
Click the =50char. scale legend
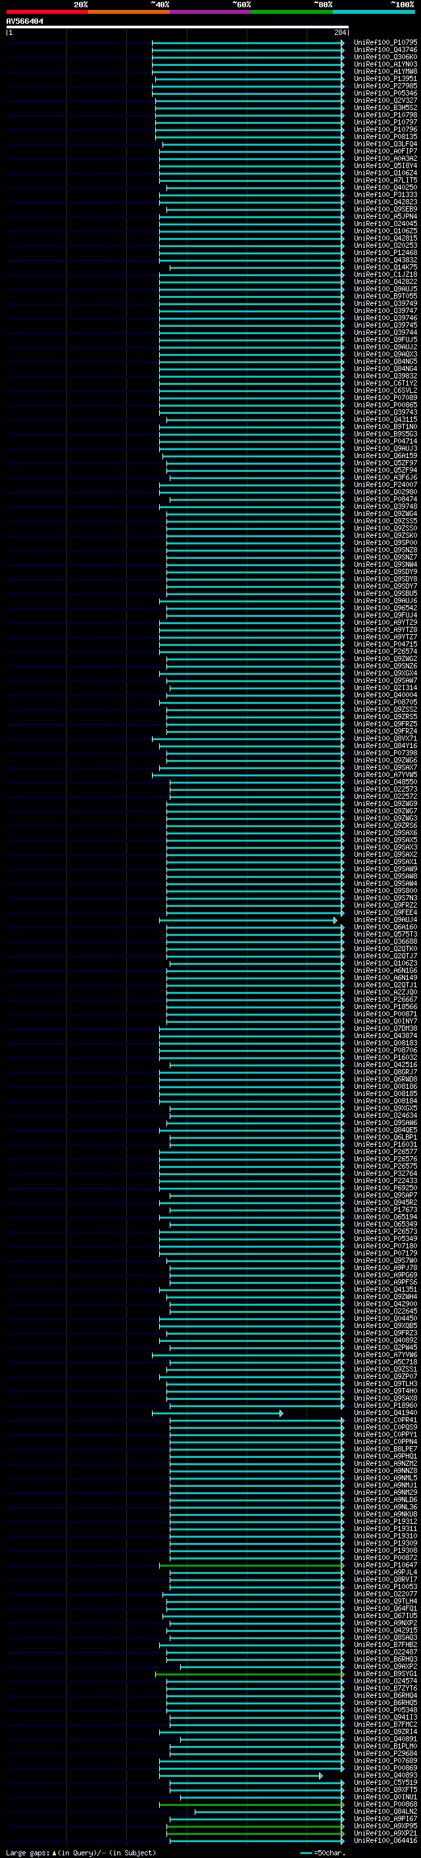coord(323,1853)
